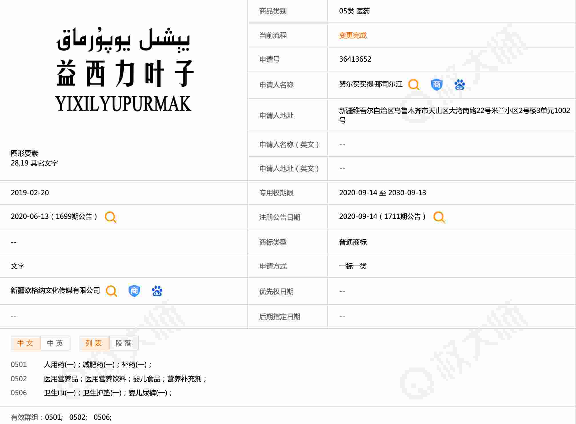The image size is (576, 424).
Task: Click Baidu paw icon beside applicant name
Action: (x=459, y=85)
